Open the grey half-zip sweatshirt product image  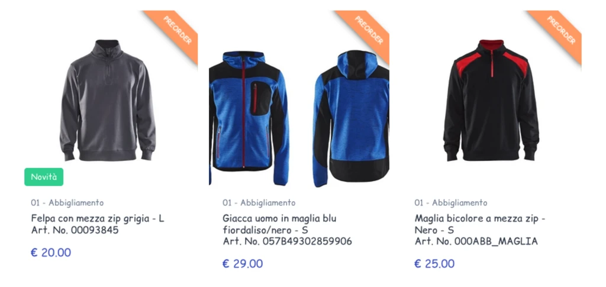click(108, 100)
